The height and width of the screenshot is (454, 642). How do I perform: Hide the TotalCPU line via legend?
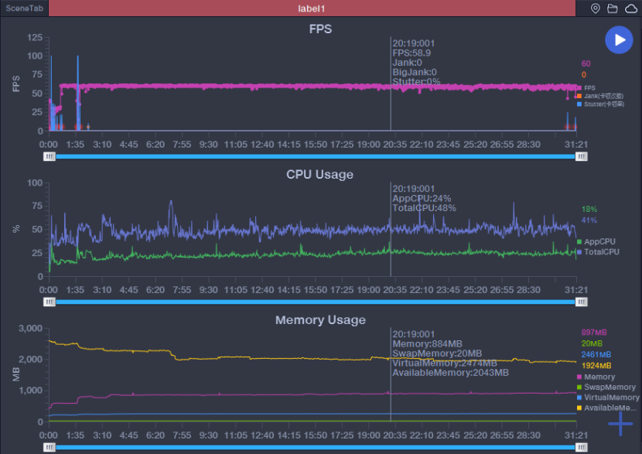click(x=600, y=252)
